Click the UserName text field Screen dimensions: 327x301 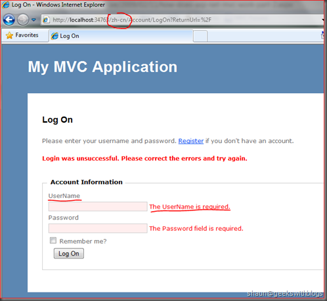click(x=98, y=207)
